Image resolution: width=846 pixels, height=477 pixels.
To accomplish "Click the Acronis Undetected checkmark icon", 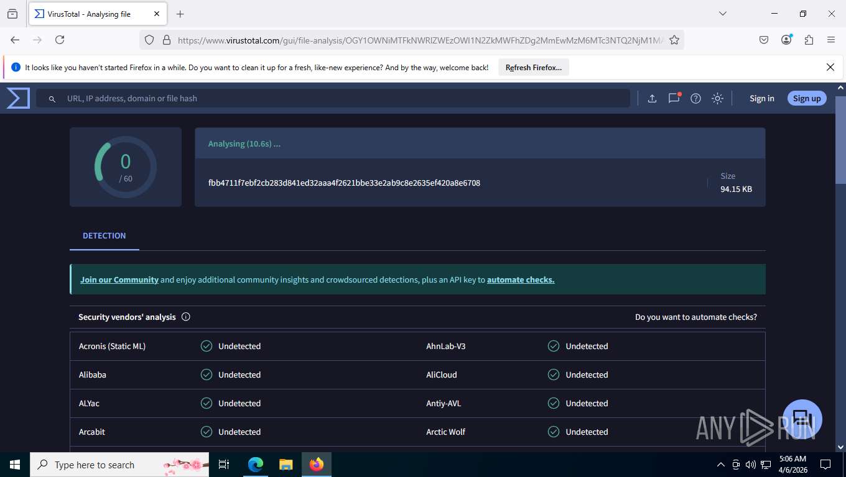I will (207, 346).
